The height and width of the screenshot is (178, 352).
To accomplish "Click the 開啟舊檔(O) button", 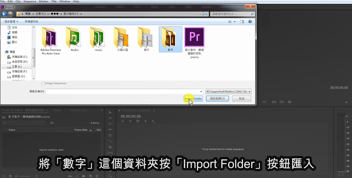I will (x=217, y=98).
